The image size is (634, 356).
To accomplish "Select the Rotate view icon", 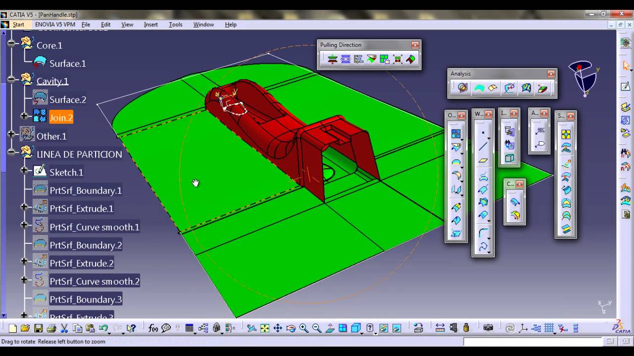I will pos(291,328).
